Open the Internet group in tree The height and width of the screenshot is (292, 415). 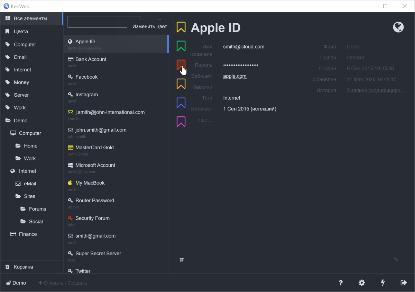pos(31,171)
